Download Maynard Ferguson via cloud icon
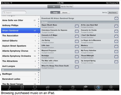Screen dimensions: 121x95 tap(77, 52)
